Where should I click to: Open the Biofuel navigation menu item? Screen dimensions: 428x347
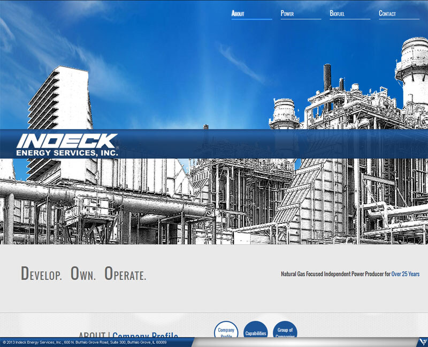click(x=350, y=14)
